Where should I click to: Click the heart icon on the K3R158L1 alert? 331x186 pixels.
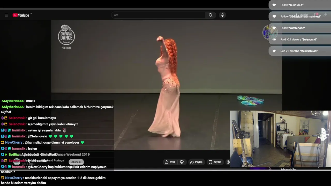coord(274,5)
